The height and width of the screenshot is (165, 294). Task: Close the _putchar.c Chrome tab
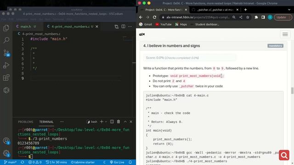(x=237, y=10)
